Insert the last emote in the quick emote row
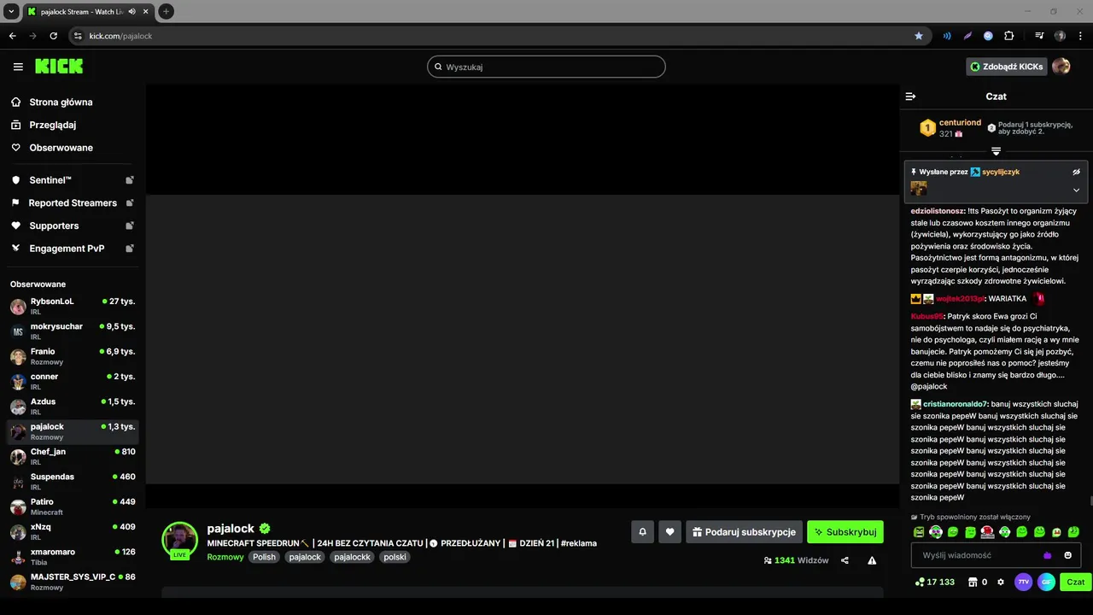The image size is (1093, 615). point(1073,532)
